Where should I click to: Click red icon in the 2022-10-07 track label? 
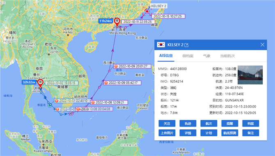point(57,109)
